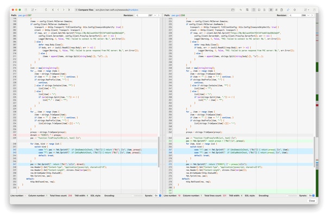Click the top green block in overview strip
Image resolution: width=328 pixels, height=217 pixels.
pyautogui.click(x=317, y=67)
